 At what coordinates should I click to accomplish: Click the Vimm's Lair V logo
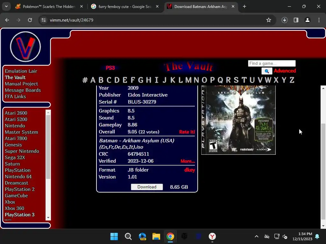(25, 46)
